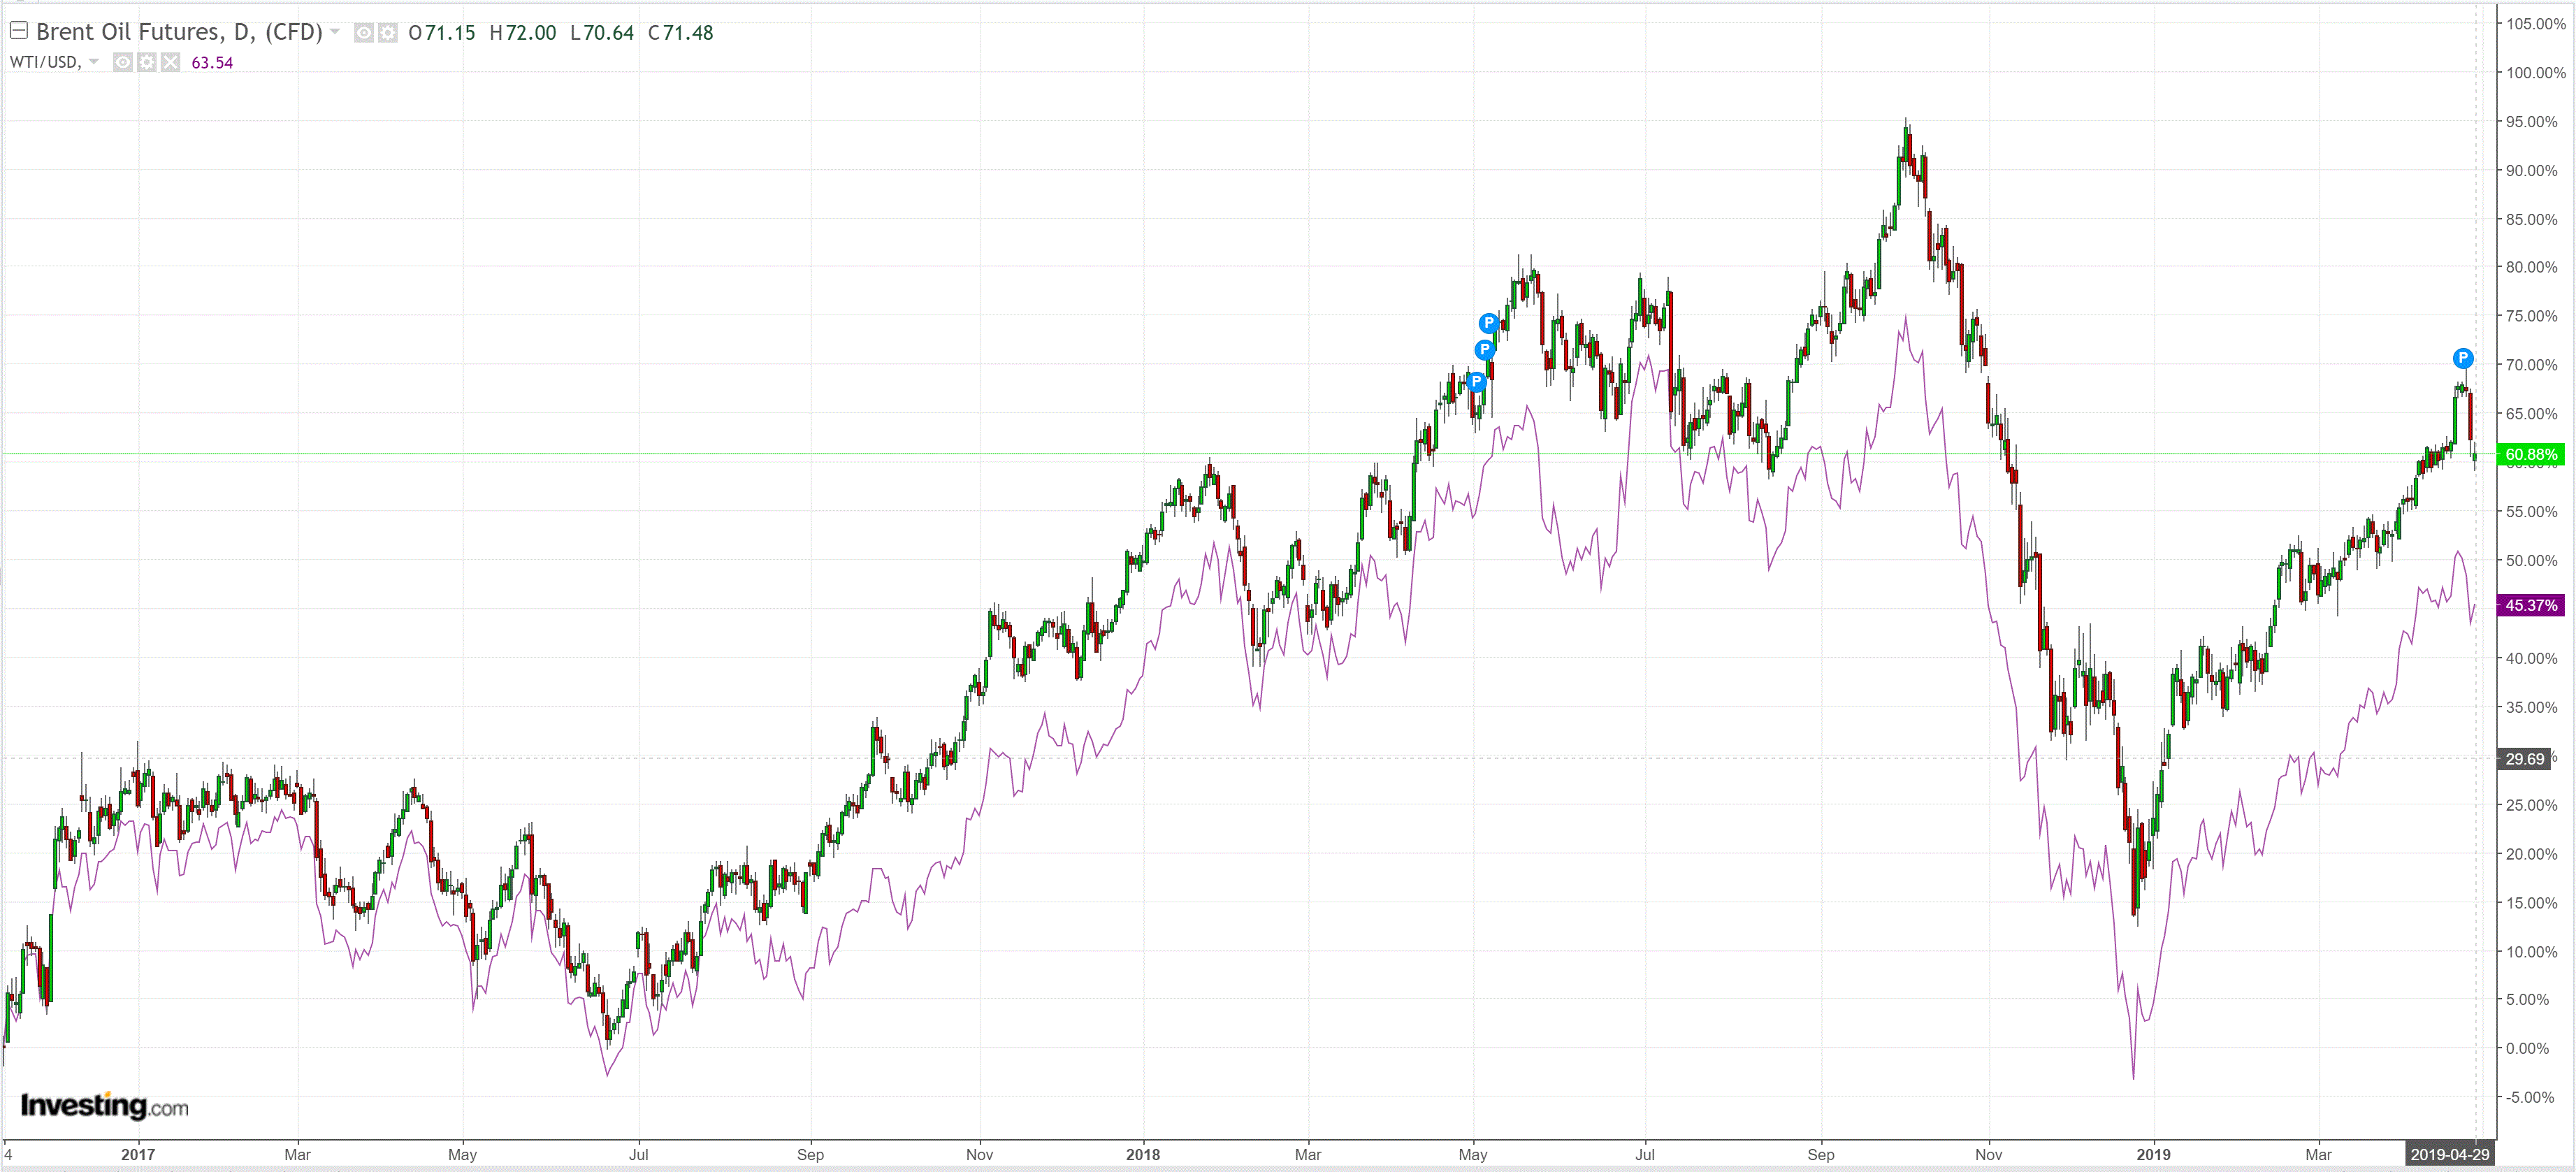Click the gray 29.69 crosshair price label
This screenshot has width=2576, height=1172.
(x=2523, y=759)
